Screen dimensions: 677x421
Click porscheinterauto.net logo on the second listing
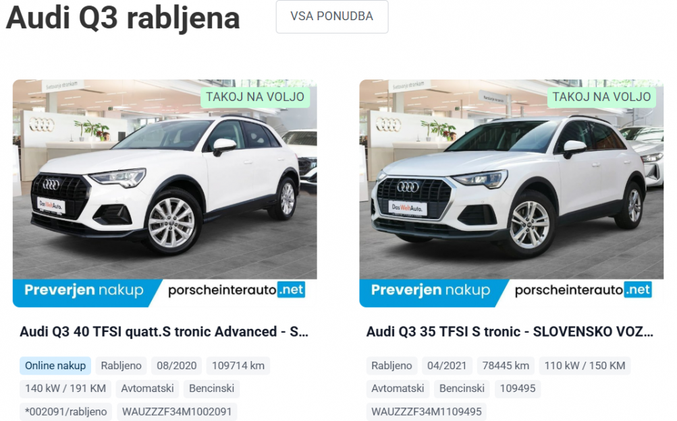[583, 290]
